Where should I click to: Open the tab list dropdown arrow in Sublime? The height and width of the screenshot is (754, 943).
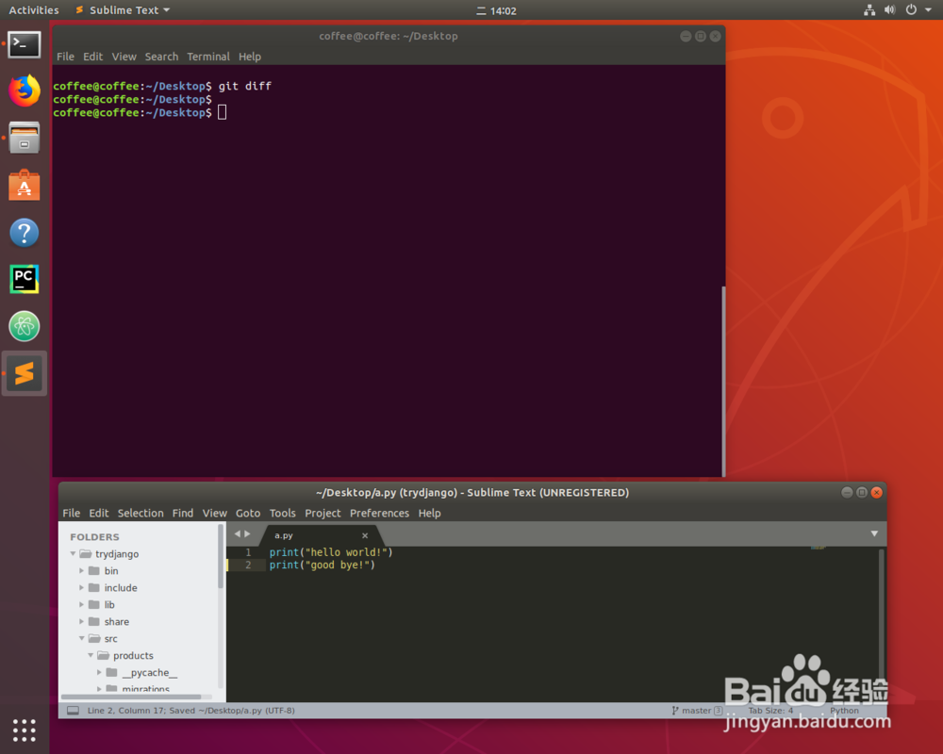pyautogui.click(x=874, y=533)
